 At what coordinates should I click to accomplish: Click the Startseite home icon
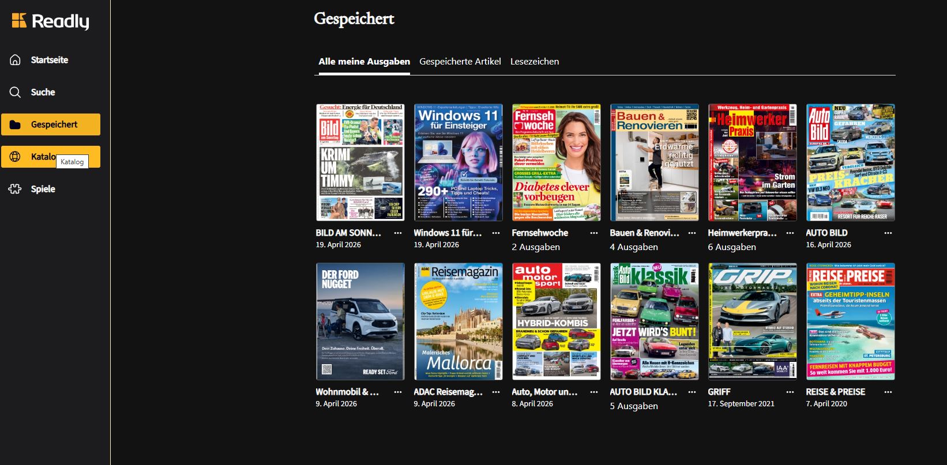[x=16, y=60]
